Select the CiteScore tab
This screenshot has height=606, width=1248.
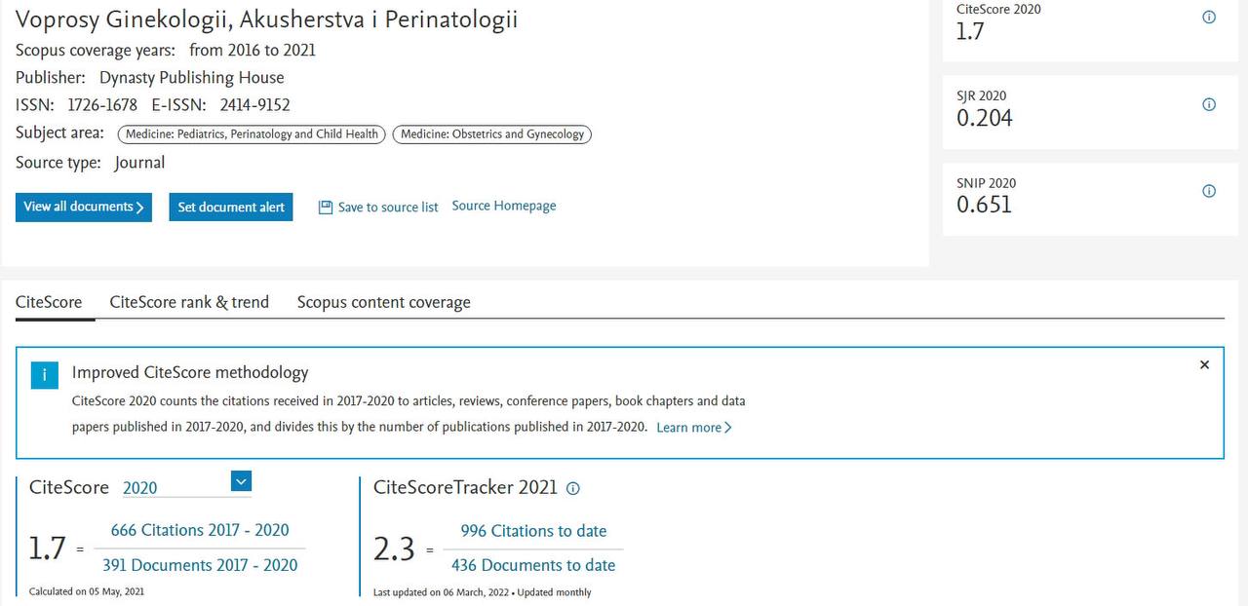coord(49,302)
